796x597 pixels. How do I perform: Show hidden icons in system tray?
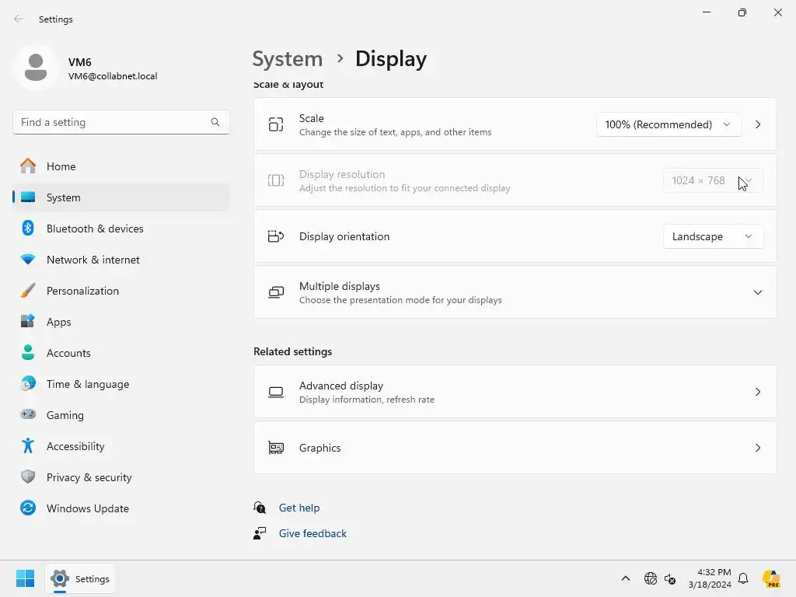[x=626, y=578]
